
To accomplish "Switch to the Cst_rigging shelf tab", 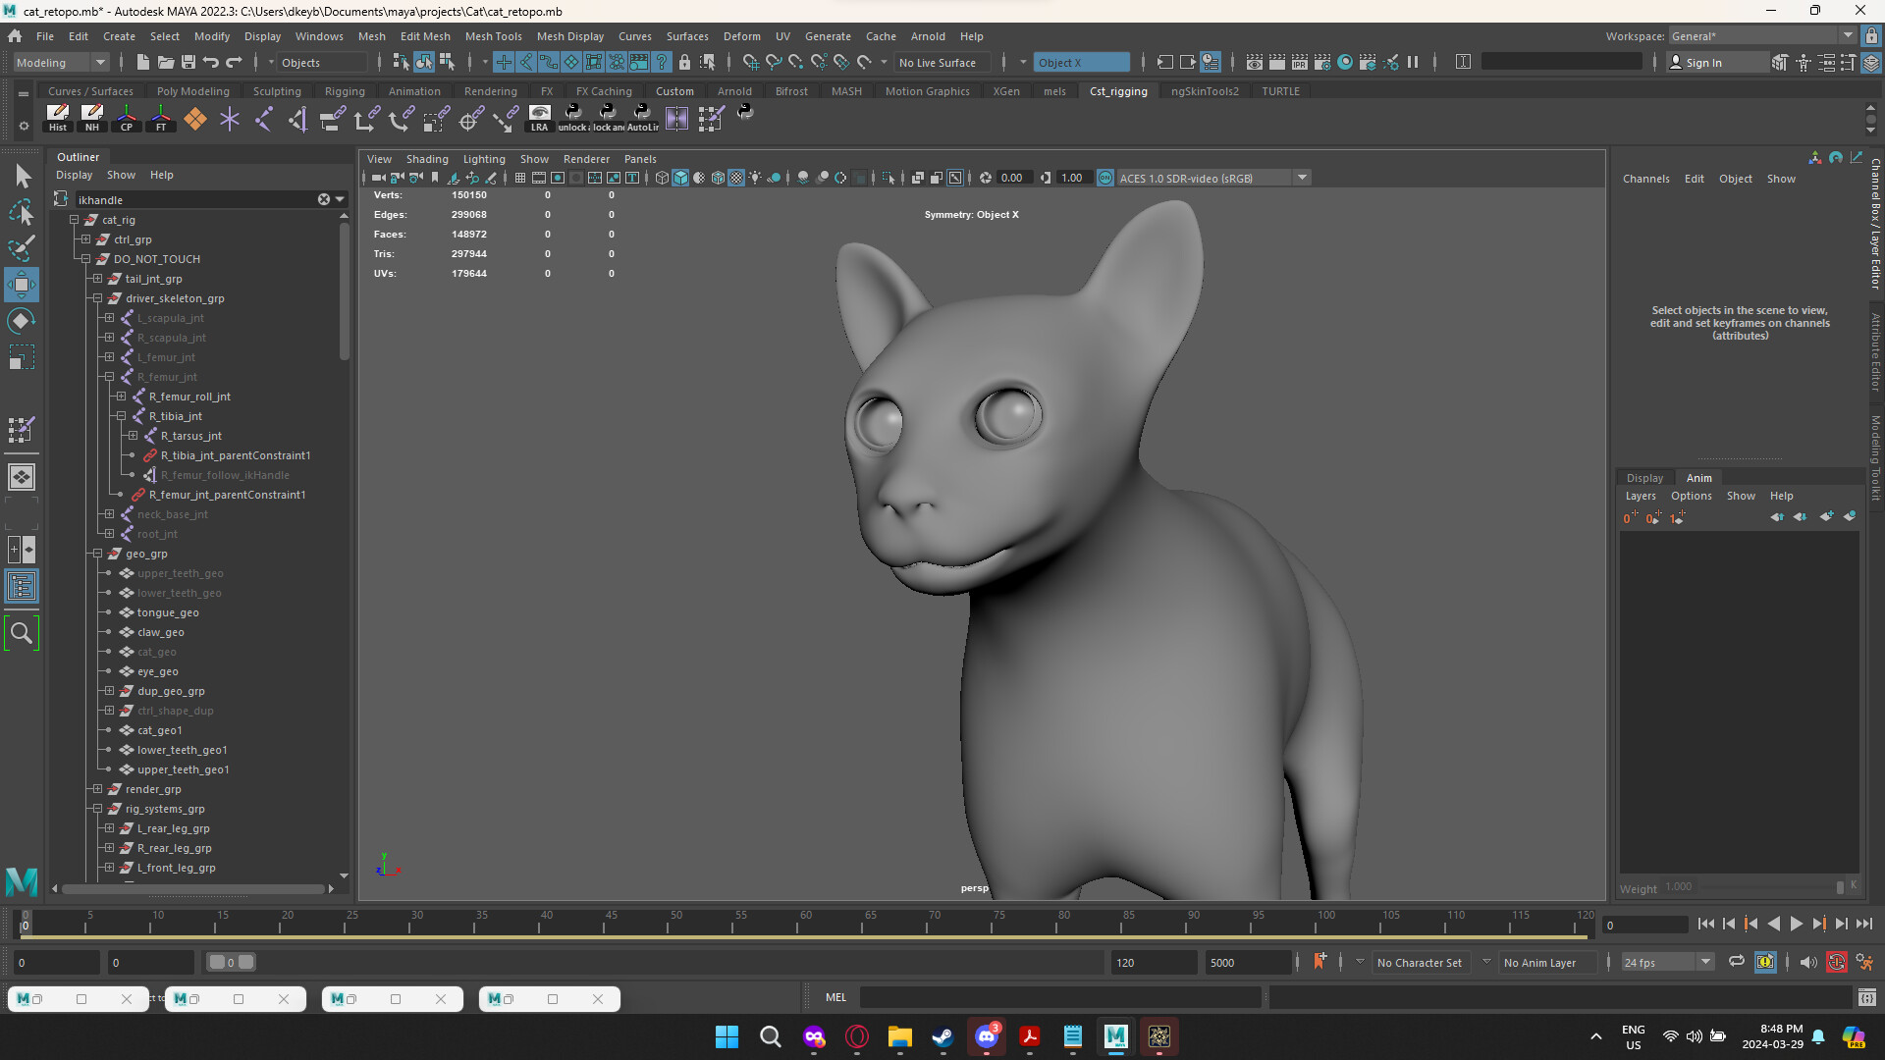I will (x=1118, y=91).
